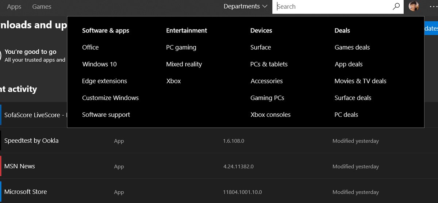Image resolution: width=438 pixels, height=203 pixels.
Task: Collapse the Departments dropdown
Action: pyautogui.click(x=245, y=7)
